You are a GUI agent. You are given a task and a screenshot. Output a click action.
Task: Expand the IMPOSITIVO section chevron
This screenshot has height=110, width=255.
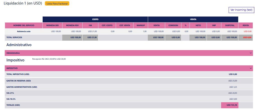pyautogui.click(x=251, y=68)
